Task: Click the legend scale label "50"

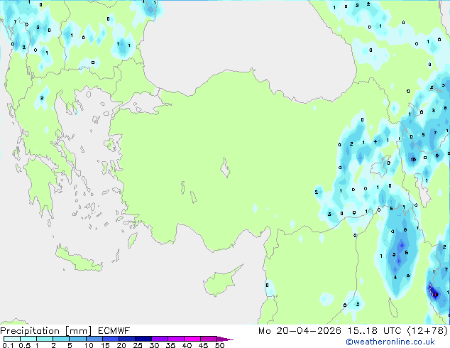Action: (x=219, y=345)
